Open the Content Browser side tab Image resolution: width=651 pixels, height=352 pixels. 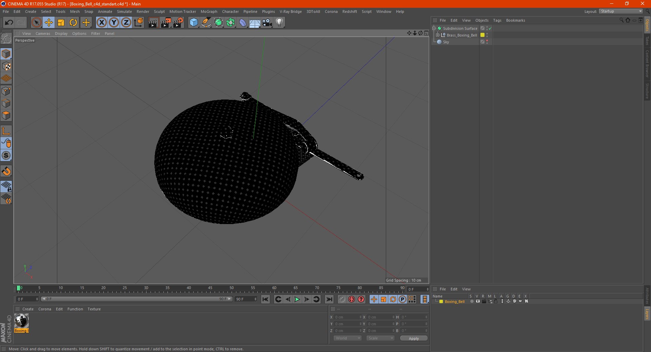pyautogui.click(x=647, y=64)
